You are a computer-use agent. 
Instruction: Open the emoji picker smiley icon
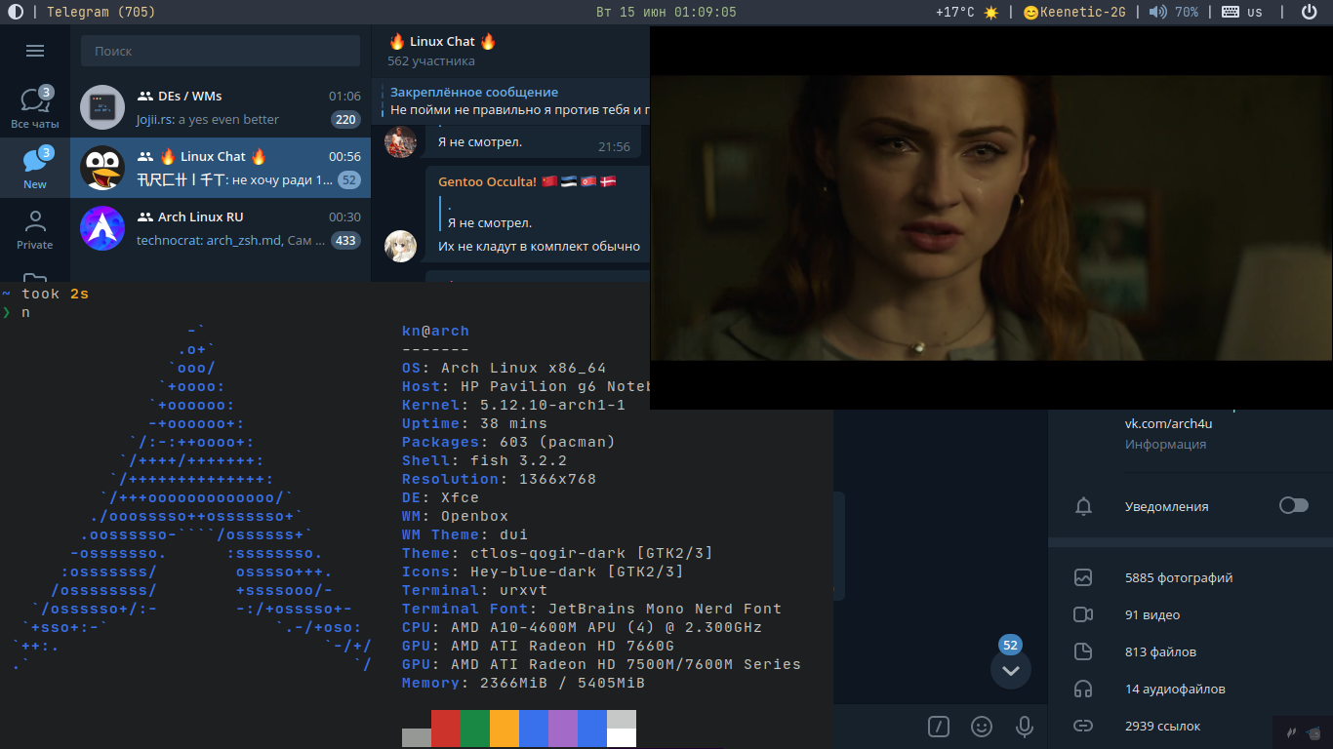[x=982, y=726]
